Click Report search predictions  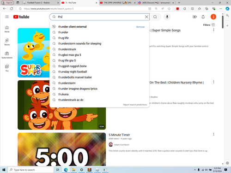point(135,105)
